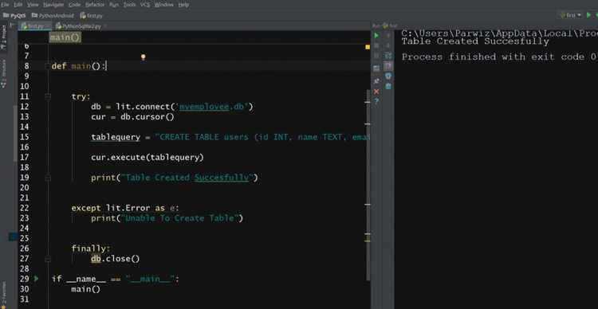
Task: Open the Favorites tool window at bottom left
Action: (x=4, y=294)
